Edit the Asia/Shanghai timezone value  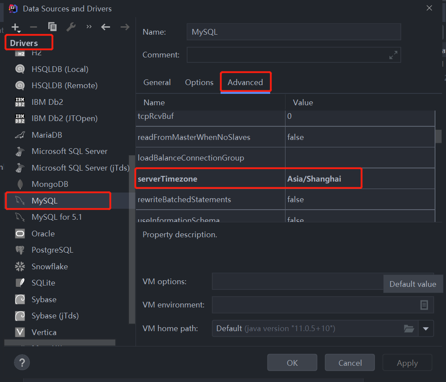[360, 179]
